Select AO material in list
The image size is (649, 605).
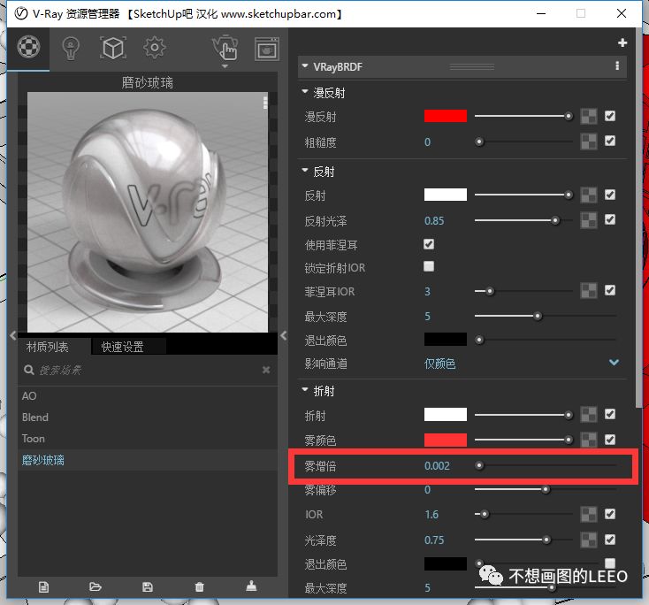point(148,396)
